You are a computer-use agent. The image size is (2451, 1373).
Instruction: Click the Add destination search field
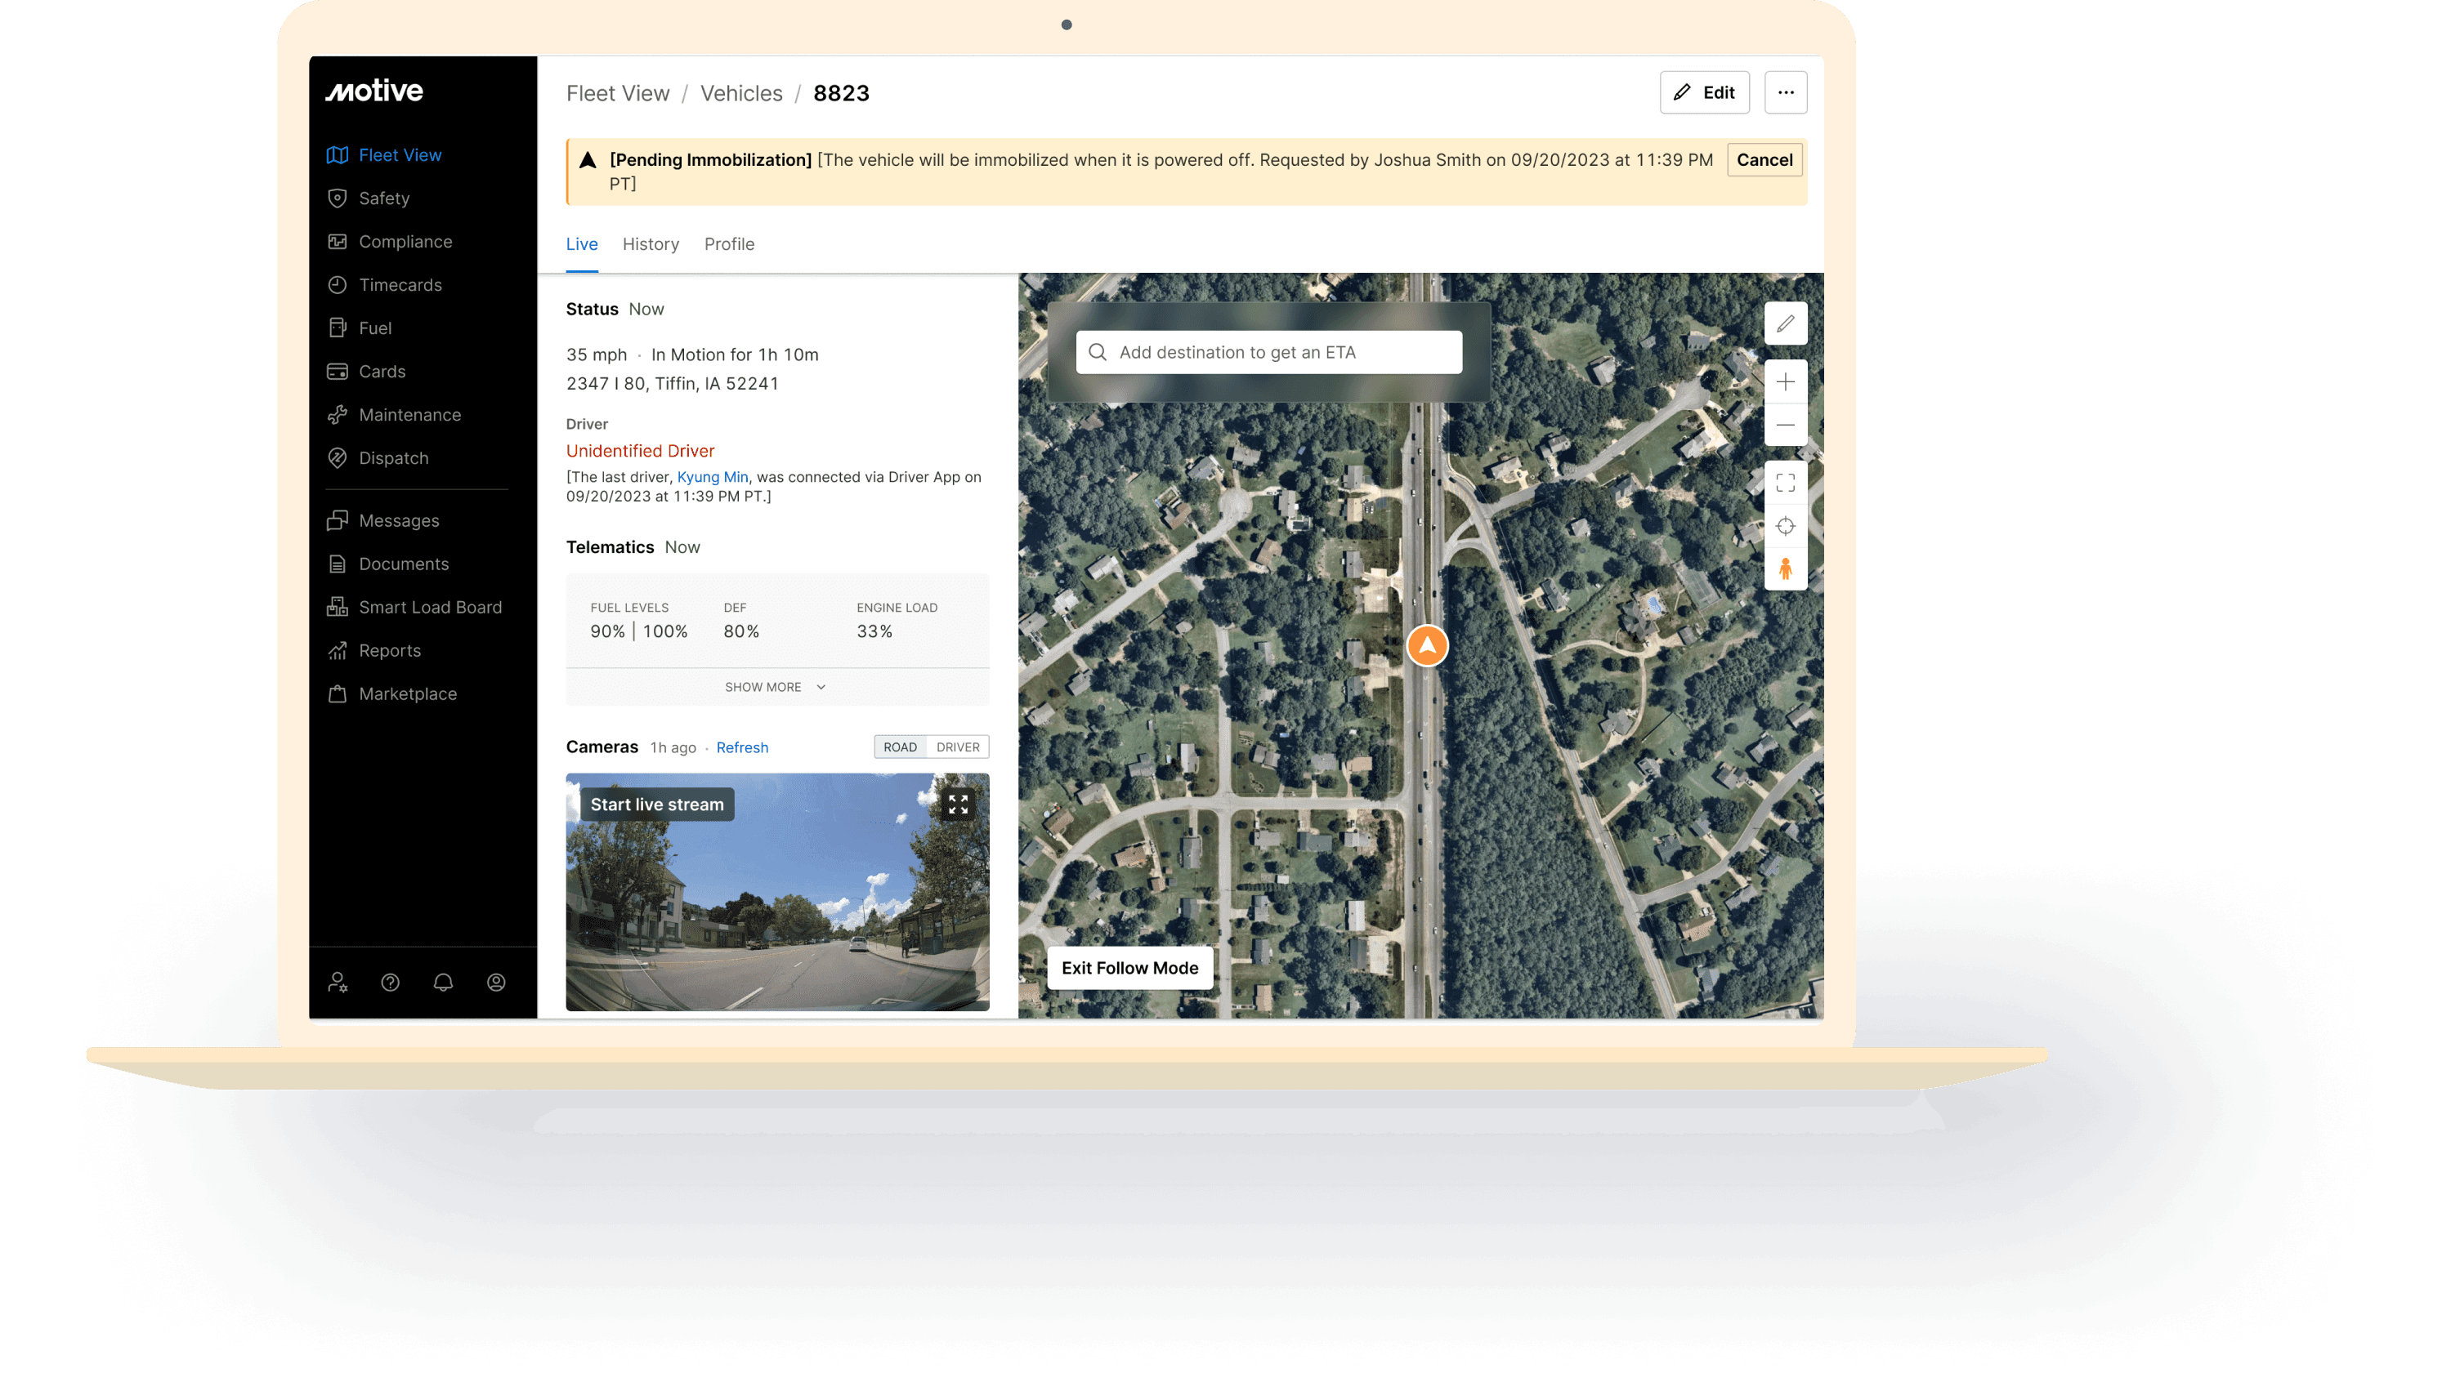[1268, 353]
